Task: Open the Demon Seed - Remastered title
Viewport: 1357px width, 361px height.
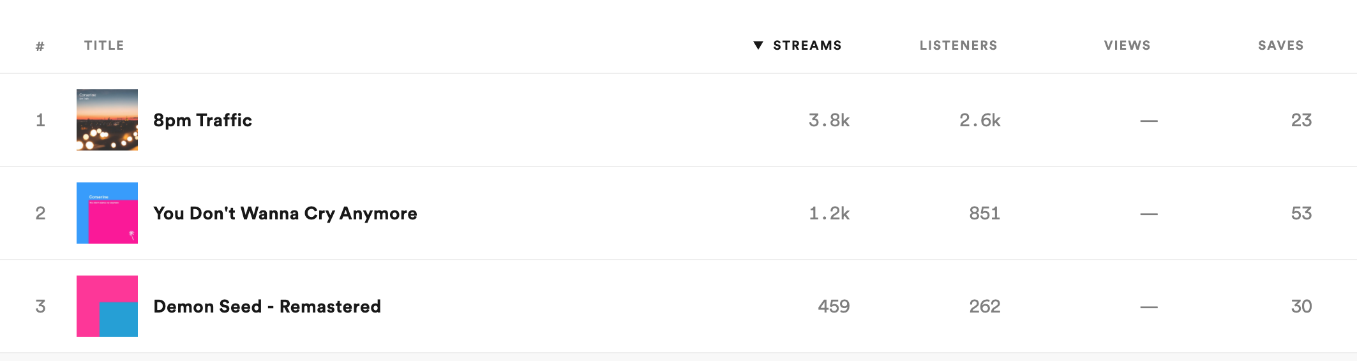Action: point(267,306)
